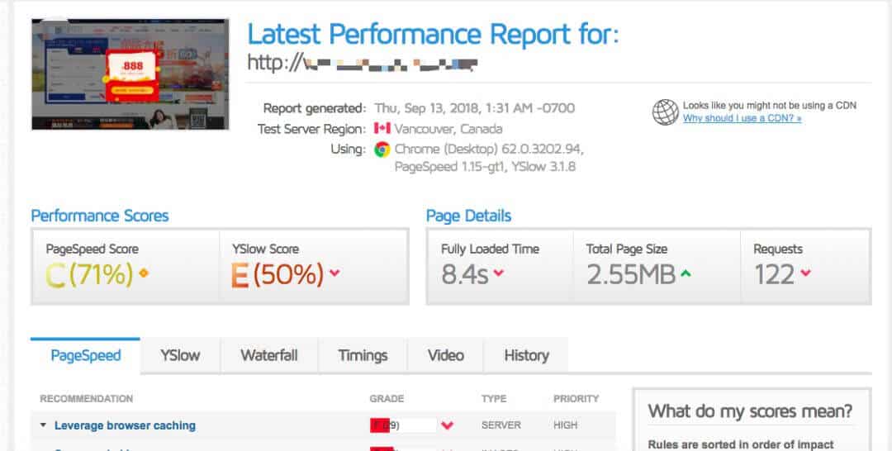Image resolution: width=892 pixels, height=451 pixels.
Task: Click the YSlow Score down arrow
Action: coord(334,273)
